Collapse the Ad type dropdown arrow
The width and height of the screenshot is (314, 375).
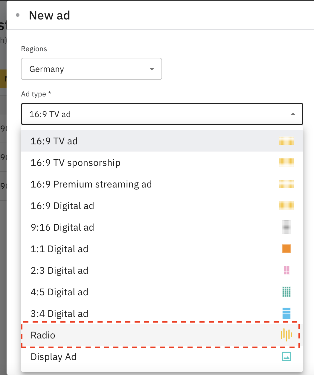(293, 114)
